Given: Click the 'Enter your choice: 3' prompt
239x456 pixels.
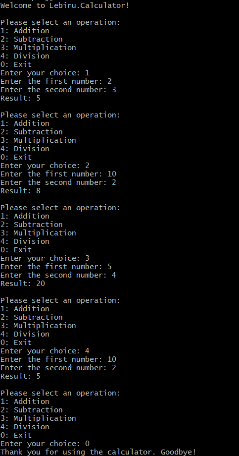Looking at the screenshot, I should pyautogui.click(x=45, y=258).
